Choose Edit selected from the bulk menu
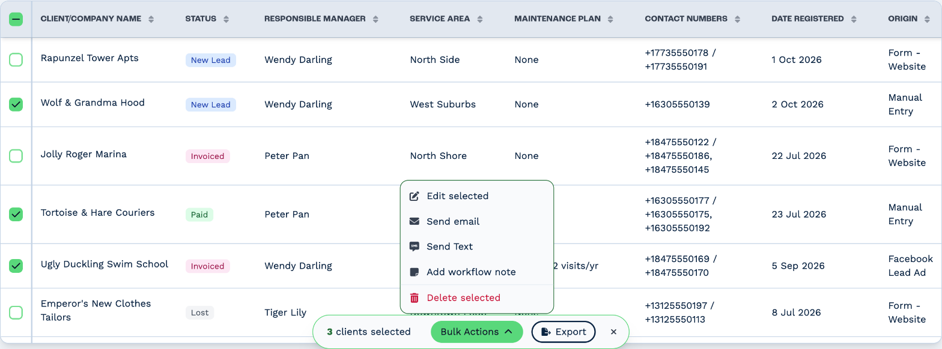 pos(476,196)
